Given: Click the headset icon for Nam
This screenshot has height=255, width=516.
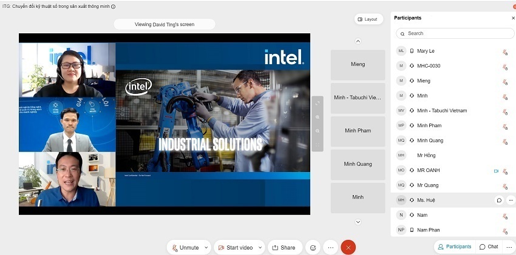Looking at the screenshot, I should (412, 215).
